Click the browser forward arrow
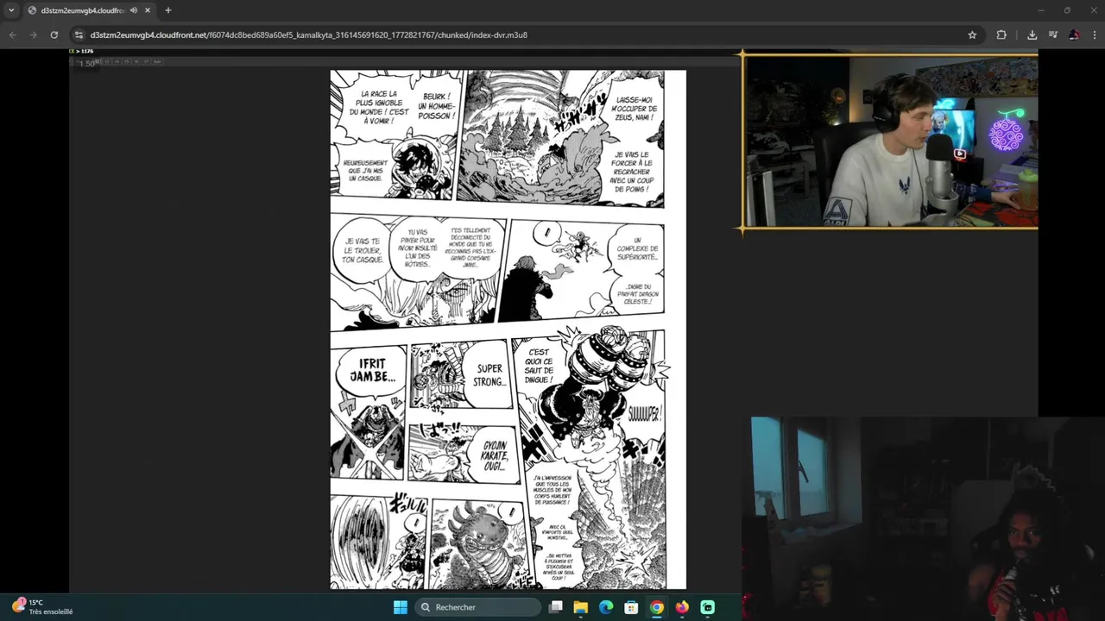The height and width of the screenshot is (621, 1105). (33, 34)
